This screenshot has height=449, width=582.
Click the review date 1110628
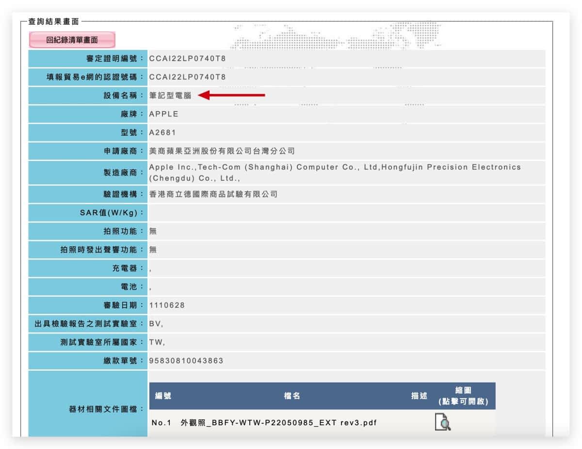tap(167, 305)
